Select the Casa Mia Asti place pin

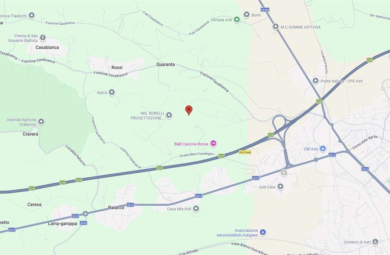tap(196, 208)
